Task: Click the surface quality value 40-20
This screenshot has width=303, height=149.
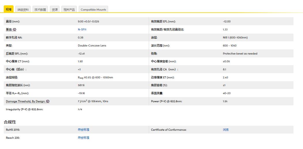Action: click(227, 93)
